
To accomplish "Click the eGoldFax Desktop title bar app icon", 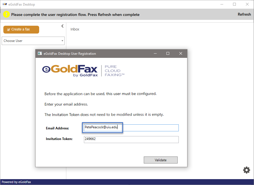I will coord(5,4).
